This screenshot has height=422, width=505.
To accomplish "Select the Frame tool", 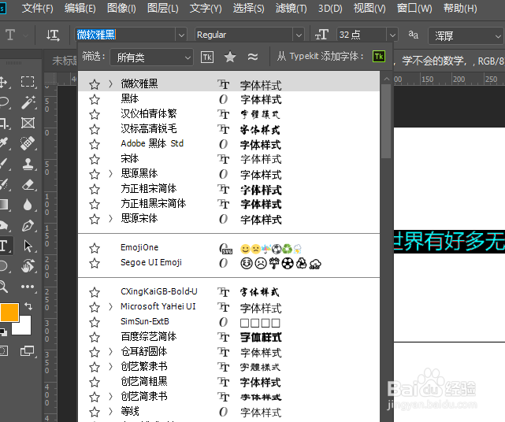I will click(x=28, y=123).
